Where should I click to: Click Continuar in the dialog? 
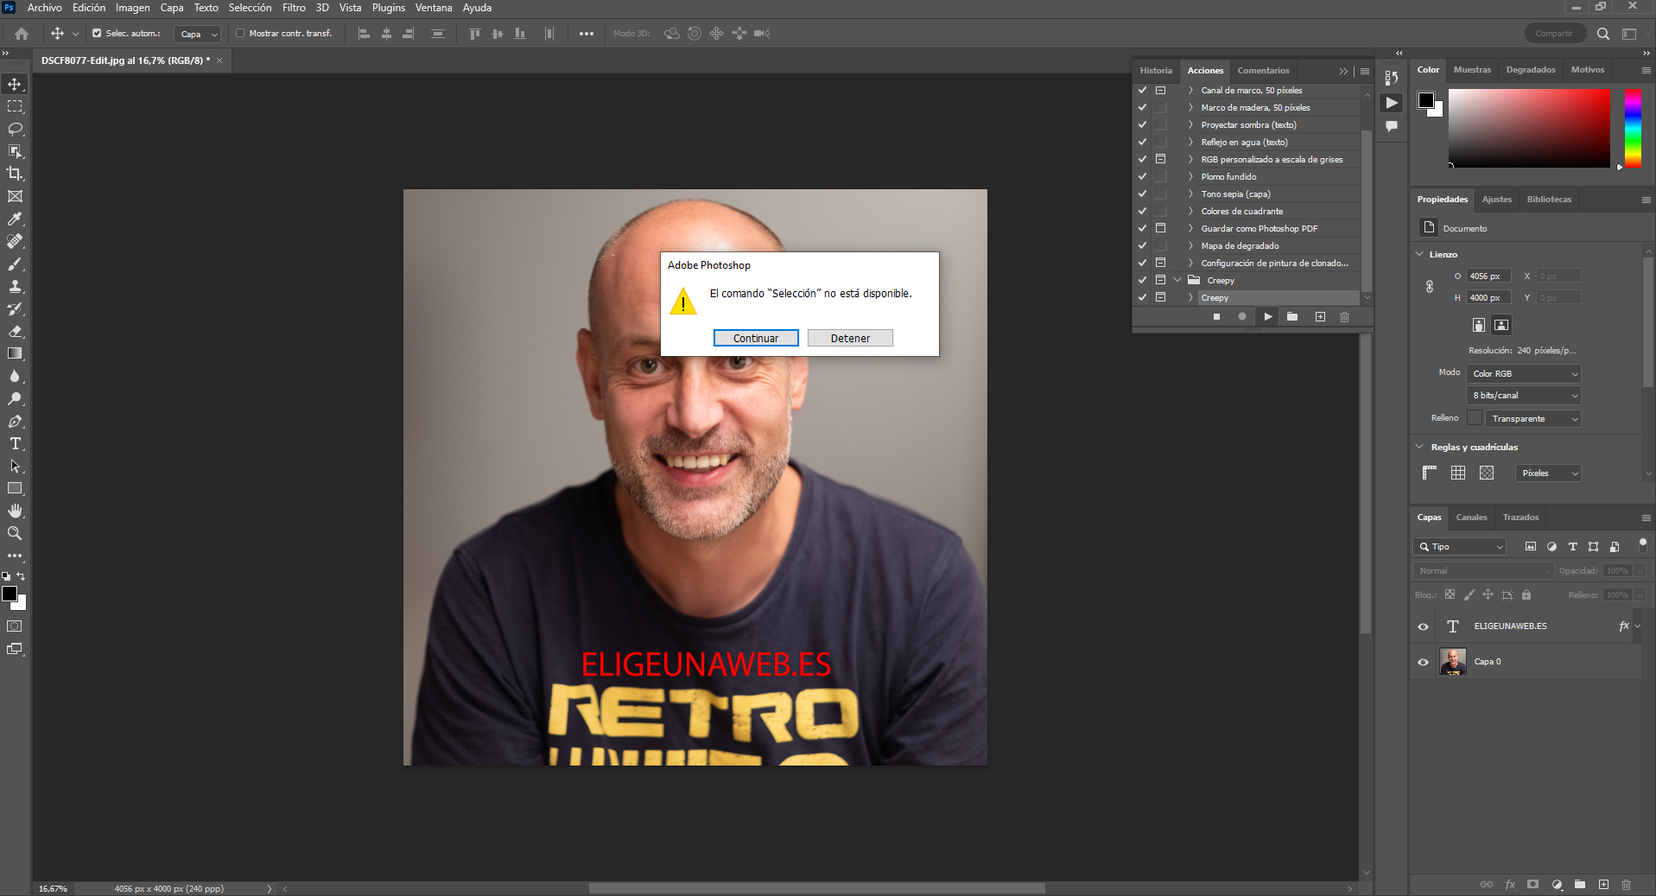(x=755, y=338)
